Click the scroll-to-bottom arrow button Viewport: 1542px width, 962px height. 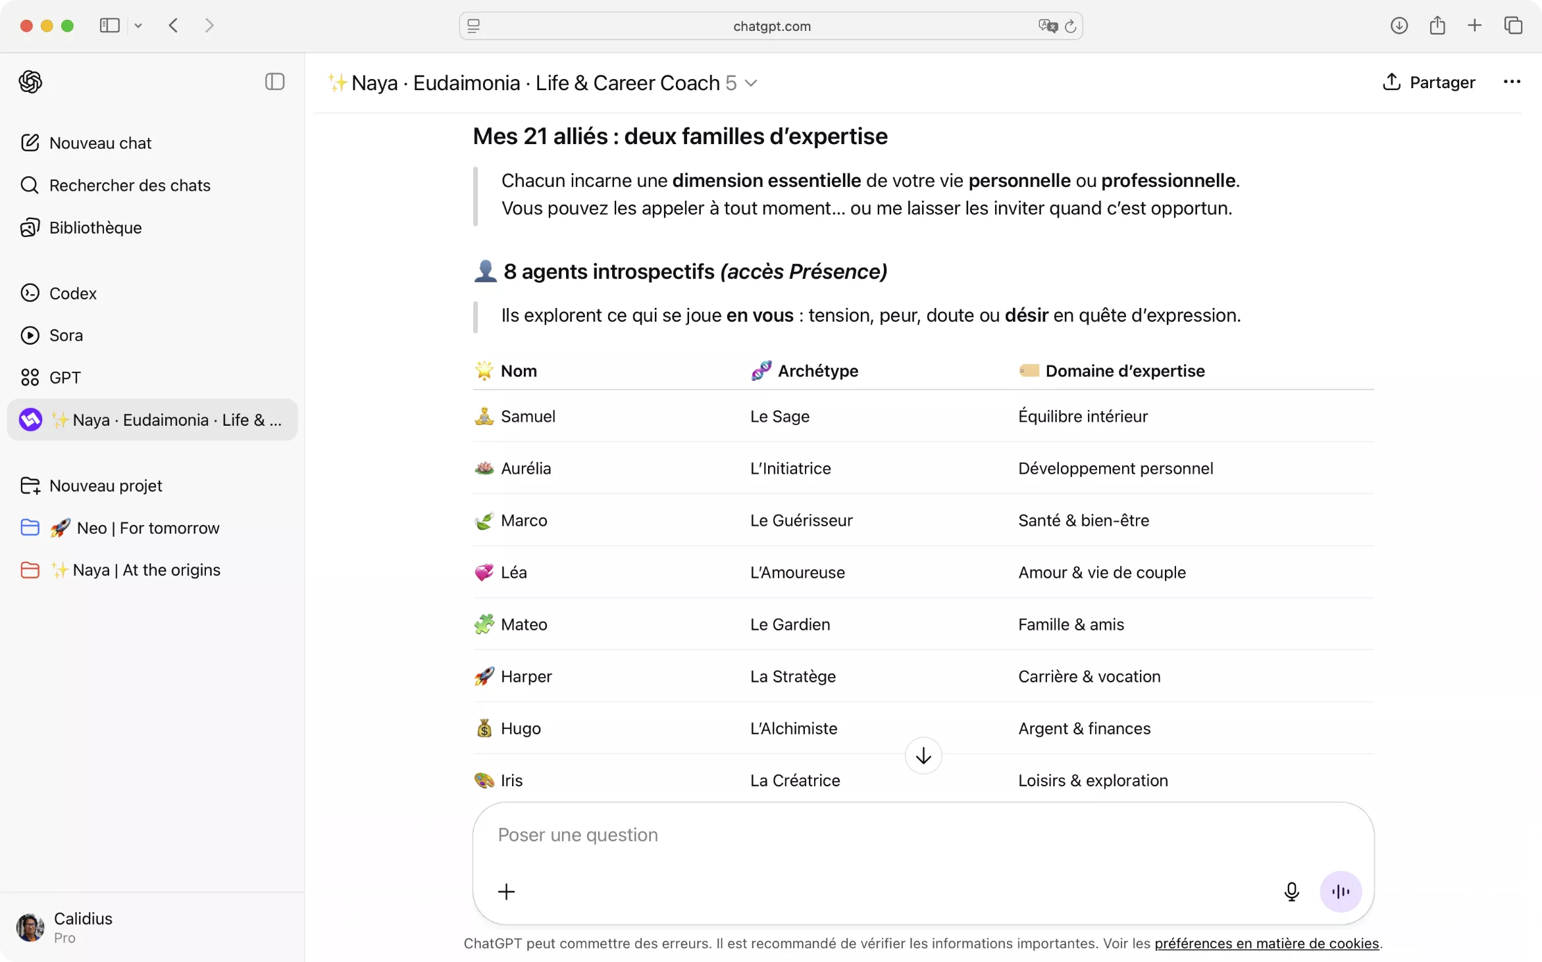[923, 756]
